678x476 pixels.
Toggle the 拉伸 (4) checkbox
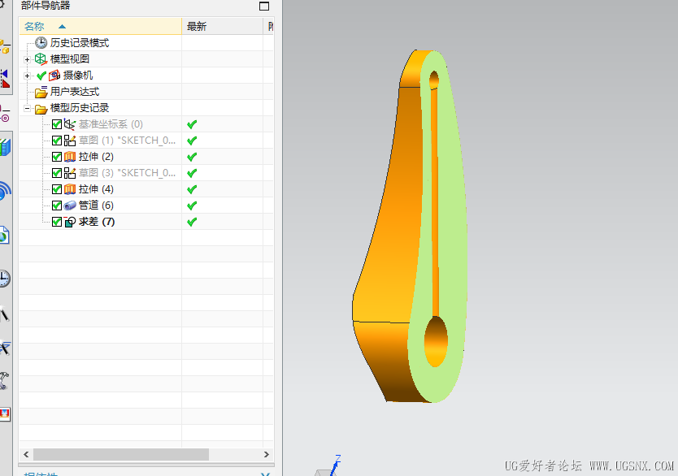(57, 189)
